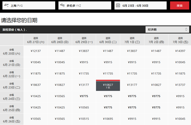Open the calendar icon in date field
This screenshot has height=125, width=191.
click(x=118, y=5)
